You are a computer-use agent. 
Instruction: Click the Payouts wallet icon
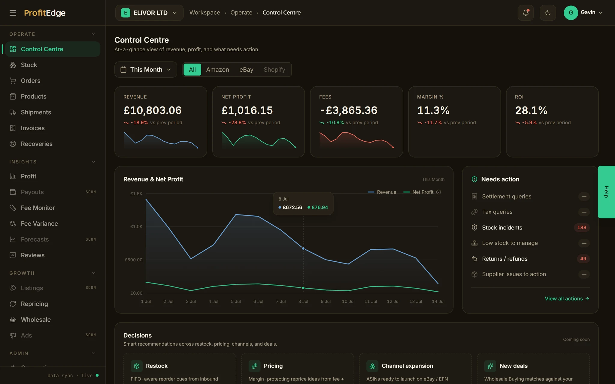point(13,192)
